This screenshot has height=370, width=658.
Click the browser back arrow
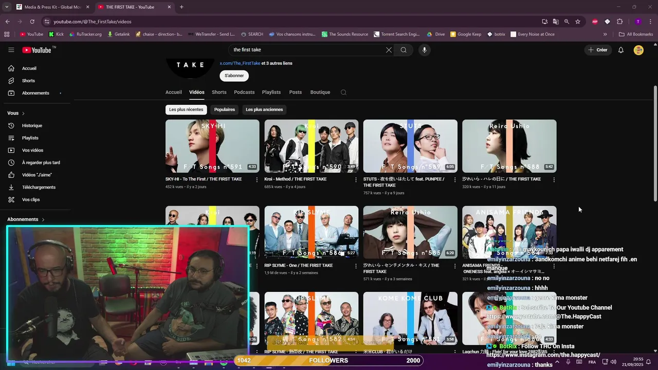click(x=7, y=22)
